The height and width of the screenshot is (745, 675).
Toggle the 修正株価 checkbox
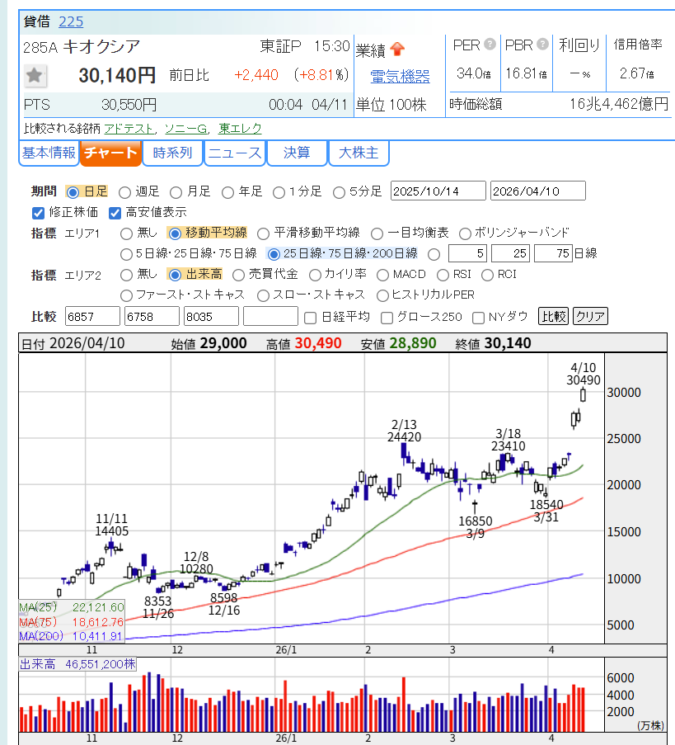point(38,214)
